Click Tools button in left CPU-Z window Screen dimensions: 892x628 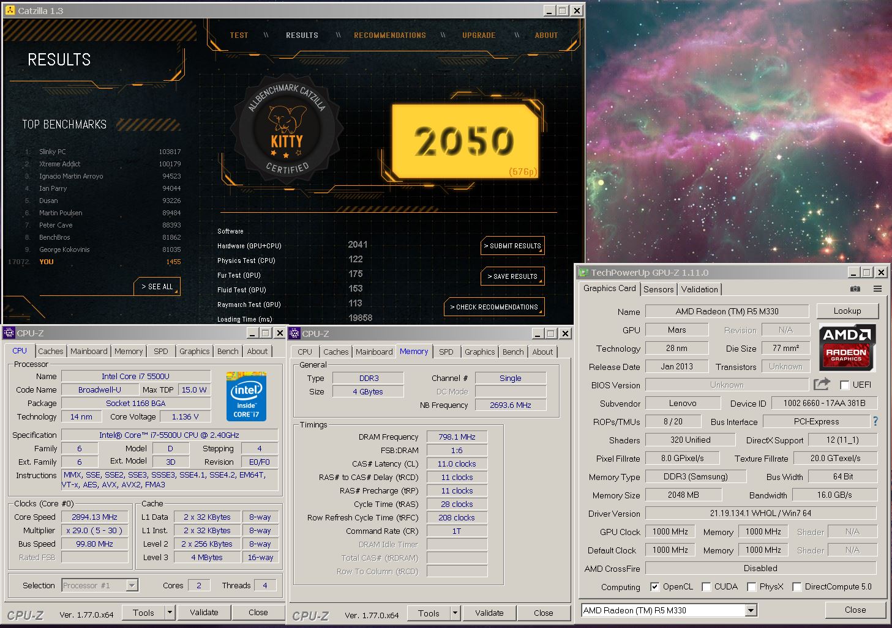click(143, 612)
